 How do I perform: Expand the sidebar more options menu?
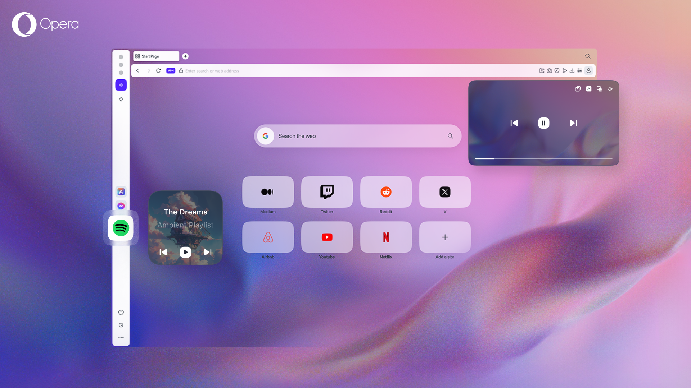tap(121, 337)
